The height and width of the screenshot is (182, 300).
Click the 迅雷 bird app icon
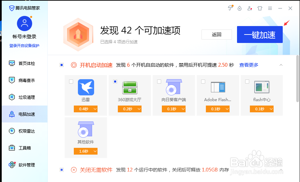[x=86, y=87]
